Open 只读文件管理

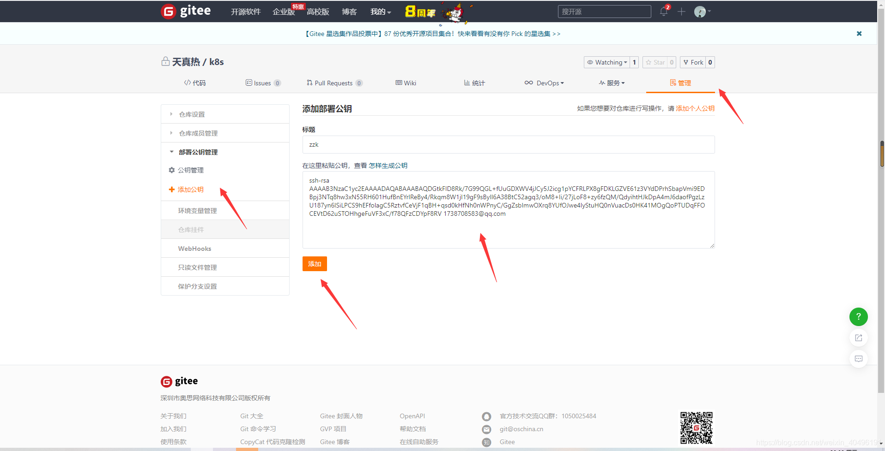click(x=225, y=267)
